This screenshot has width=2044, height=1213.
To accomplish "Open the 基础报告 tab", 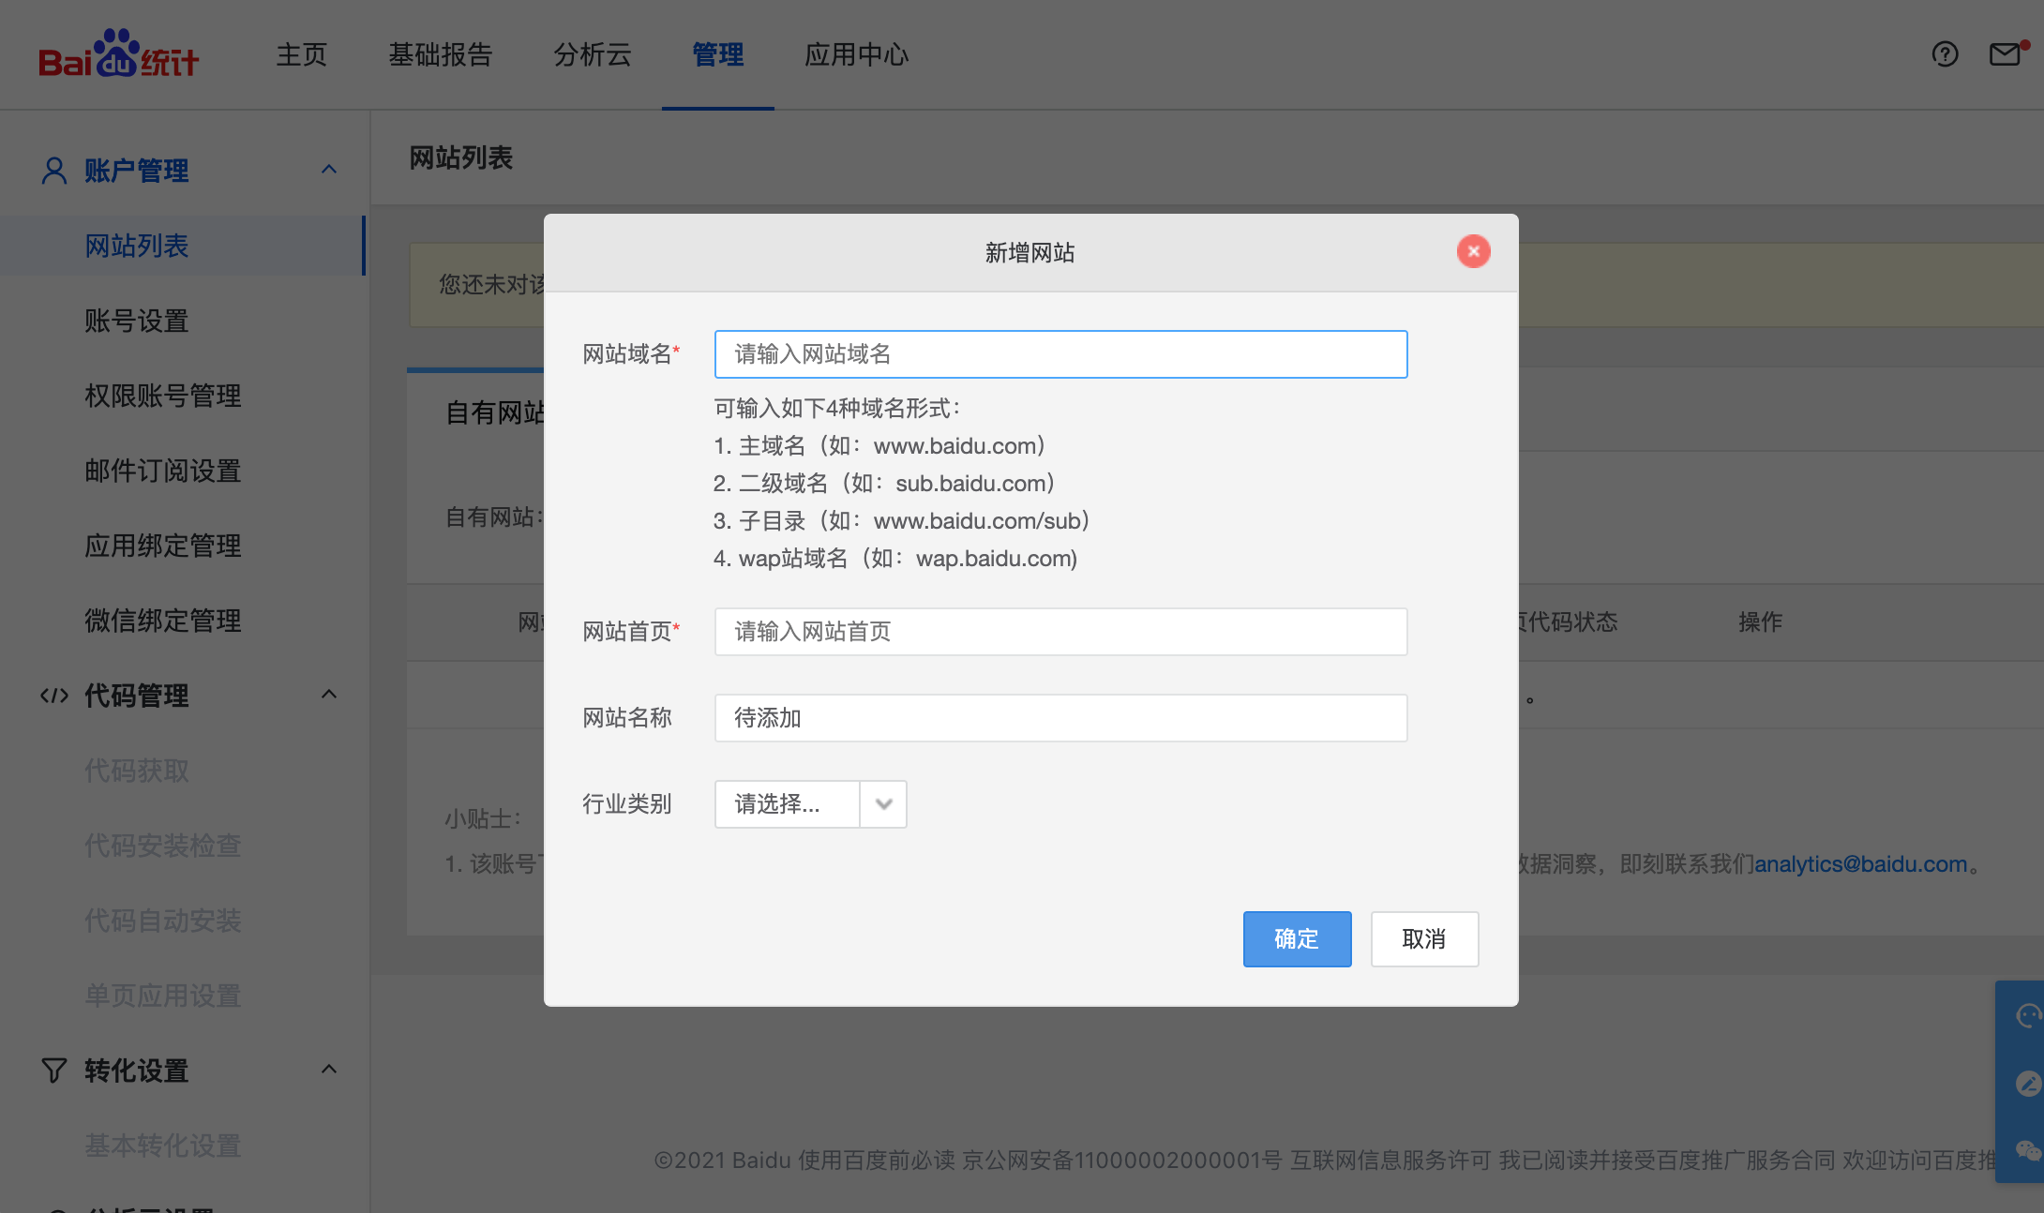I will 441,54.
